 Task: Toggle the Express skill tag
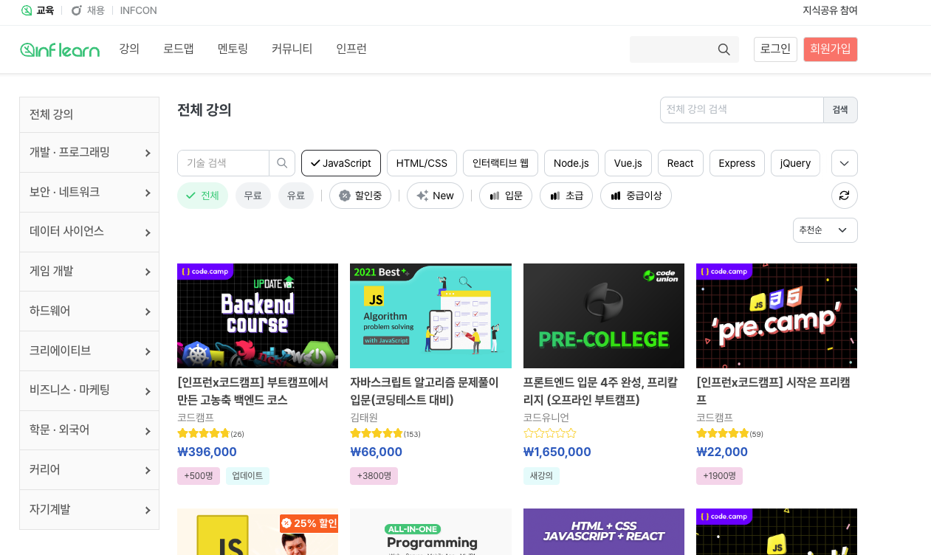[737, 163]
